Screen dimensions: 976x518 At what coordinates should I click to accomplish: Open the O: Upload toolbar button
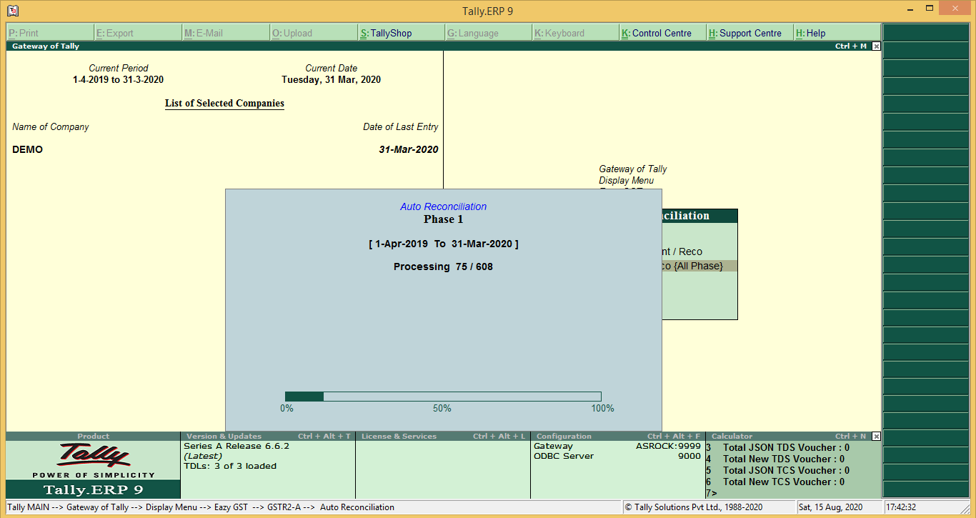pos(314,33)
